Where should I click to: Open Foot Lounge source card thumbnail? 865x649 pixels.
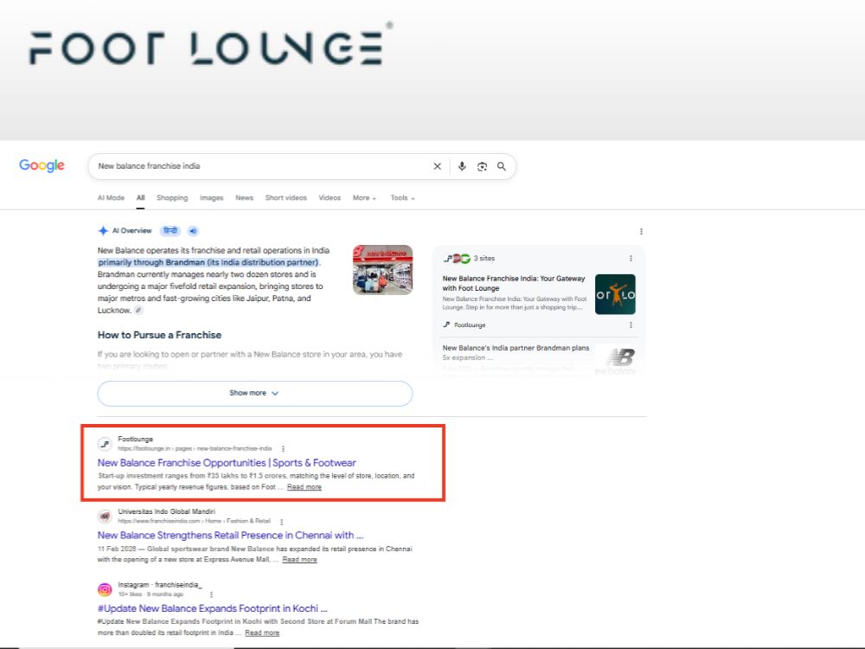point(615,294)
